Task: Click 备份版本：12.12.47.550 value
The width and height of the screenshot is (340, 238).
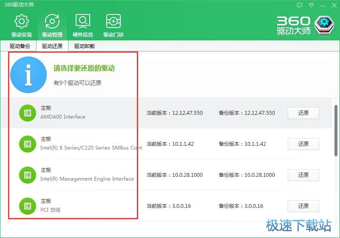Action: pyautogui.click(x=247, y=113)
